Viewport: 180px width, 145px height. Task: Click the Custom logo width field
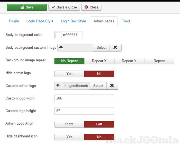click(x=84, y=98)
